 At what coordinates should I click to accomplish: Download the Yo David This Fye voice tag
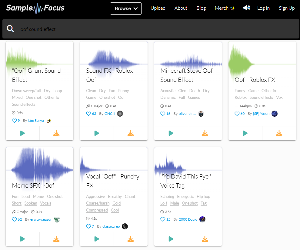click(205, 239)
